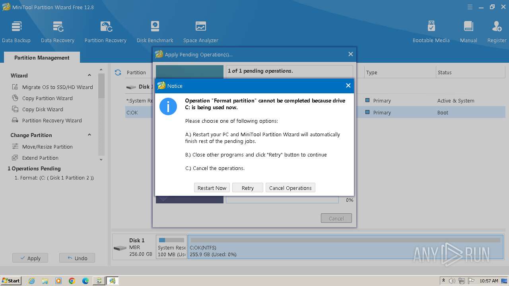Click Active & System status cell
This screenshot has width=509, height=286.
click(456, 100)
